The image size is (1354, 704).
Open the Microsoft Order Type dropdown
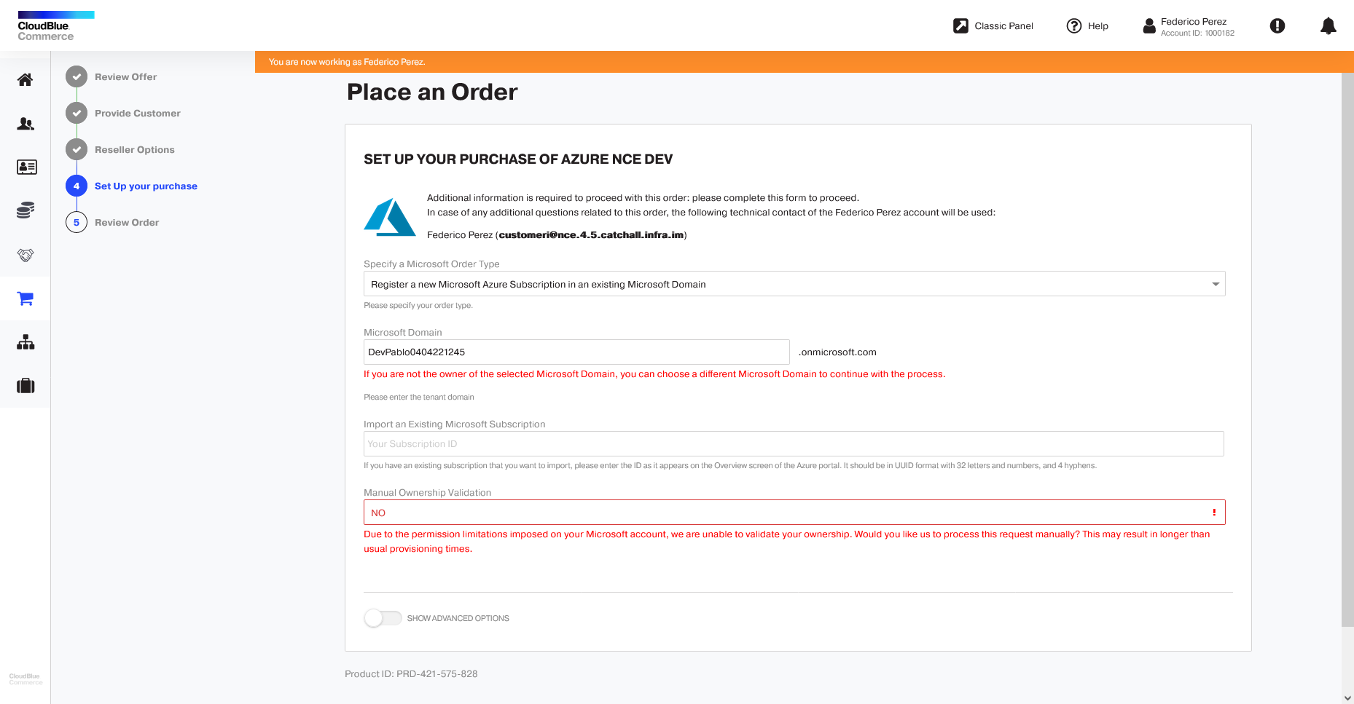coord(794,284)
